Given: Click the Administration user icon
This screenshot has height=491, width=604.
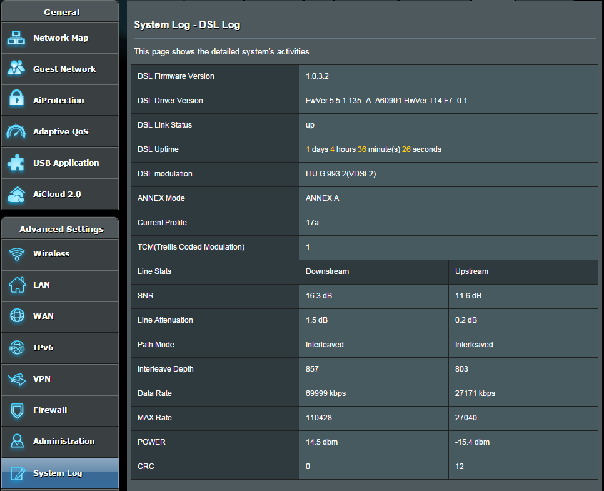Looking at the screenshot, I should pos(17,441).
